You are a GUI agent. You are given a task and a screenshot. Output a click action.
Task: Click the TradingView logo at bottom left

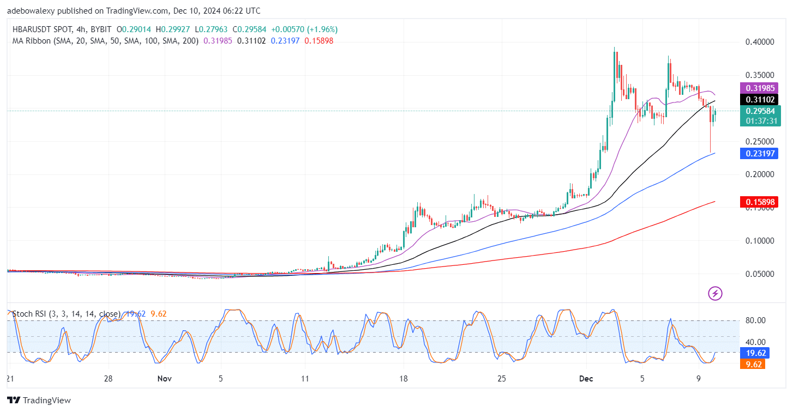pyautogui.click(x=39, y=400)
